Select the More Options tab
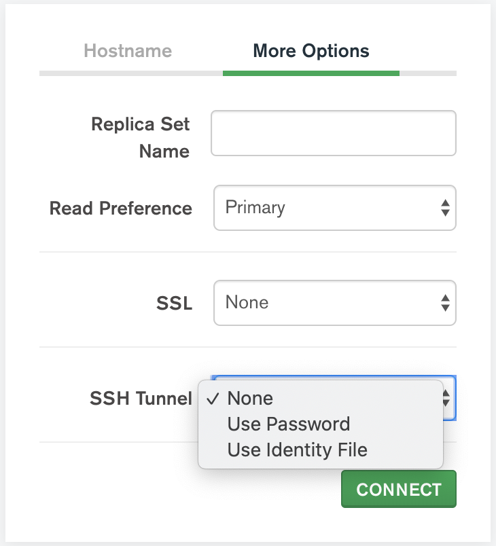The height and width of the screenshot is (546, 496). [311, 51]
